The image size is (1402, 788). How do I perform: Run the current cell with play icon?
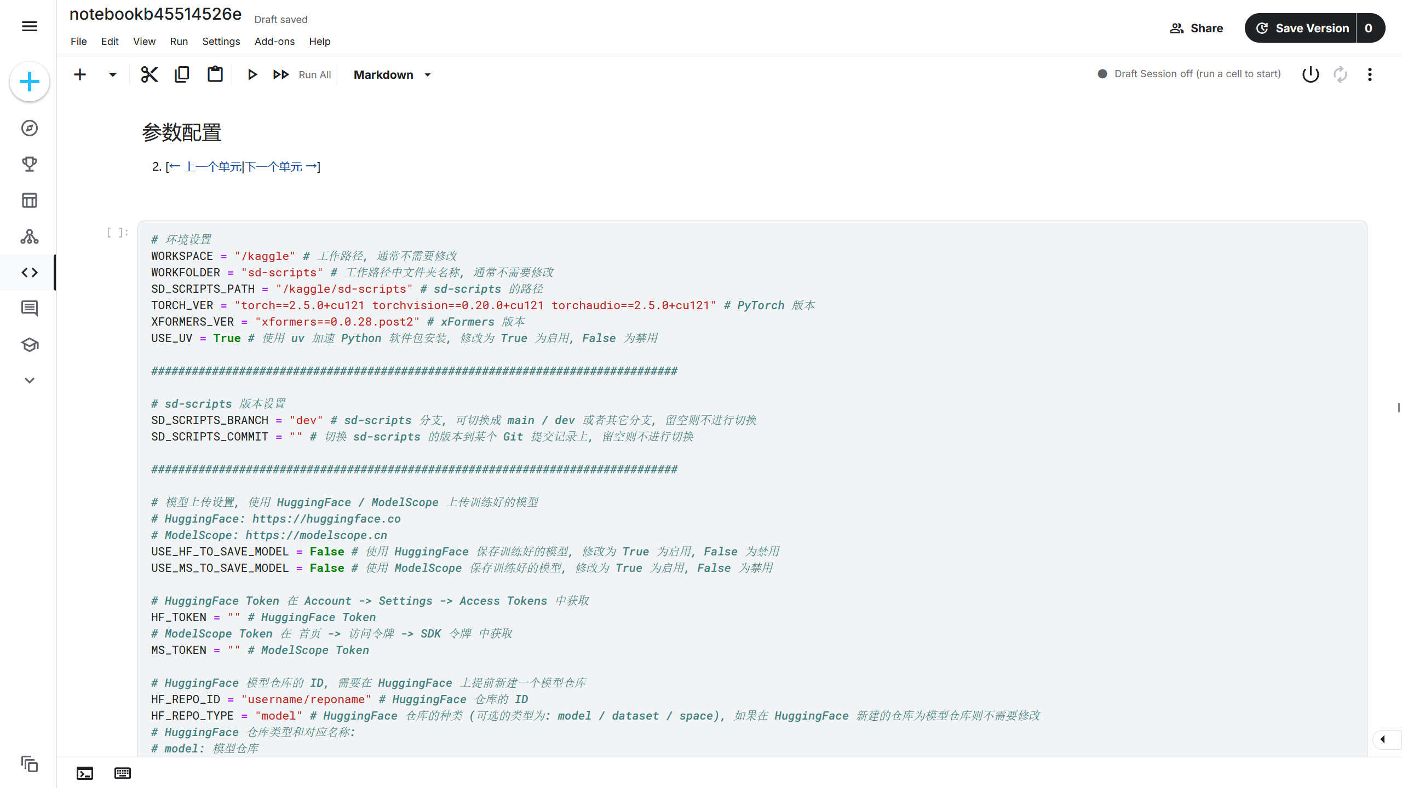point(252,74)
